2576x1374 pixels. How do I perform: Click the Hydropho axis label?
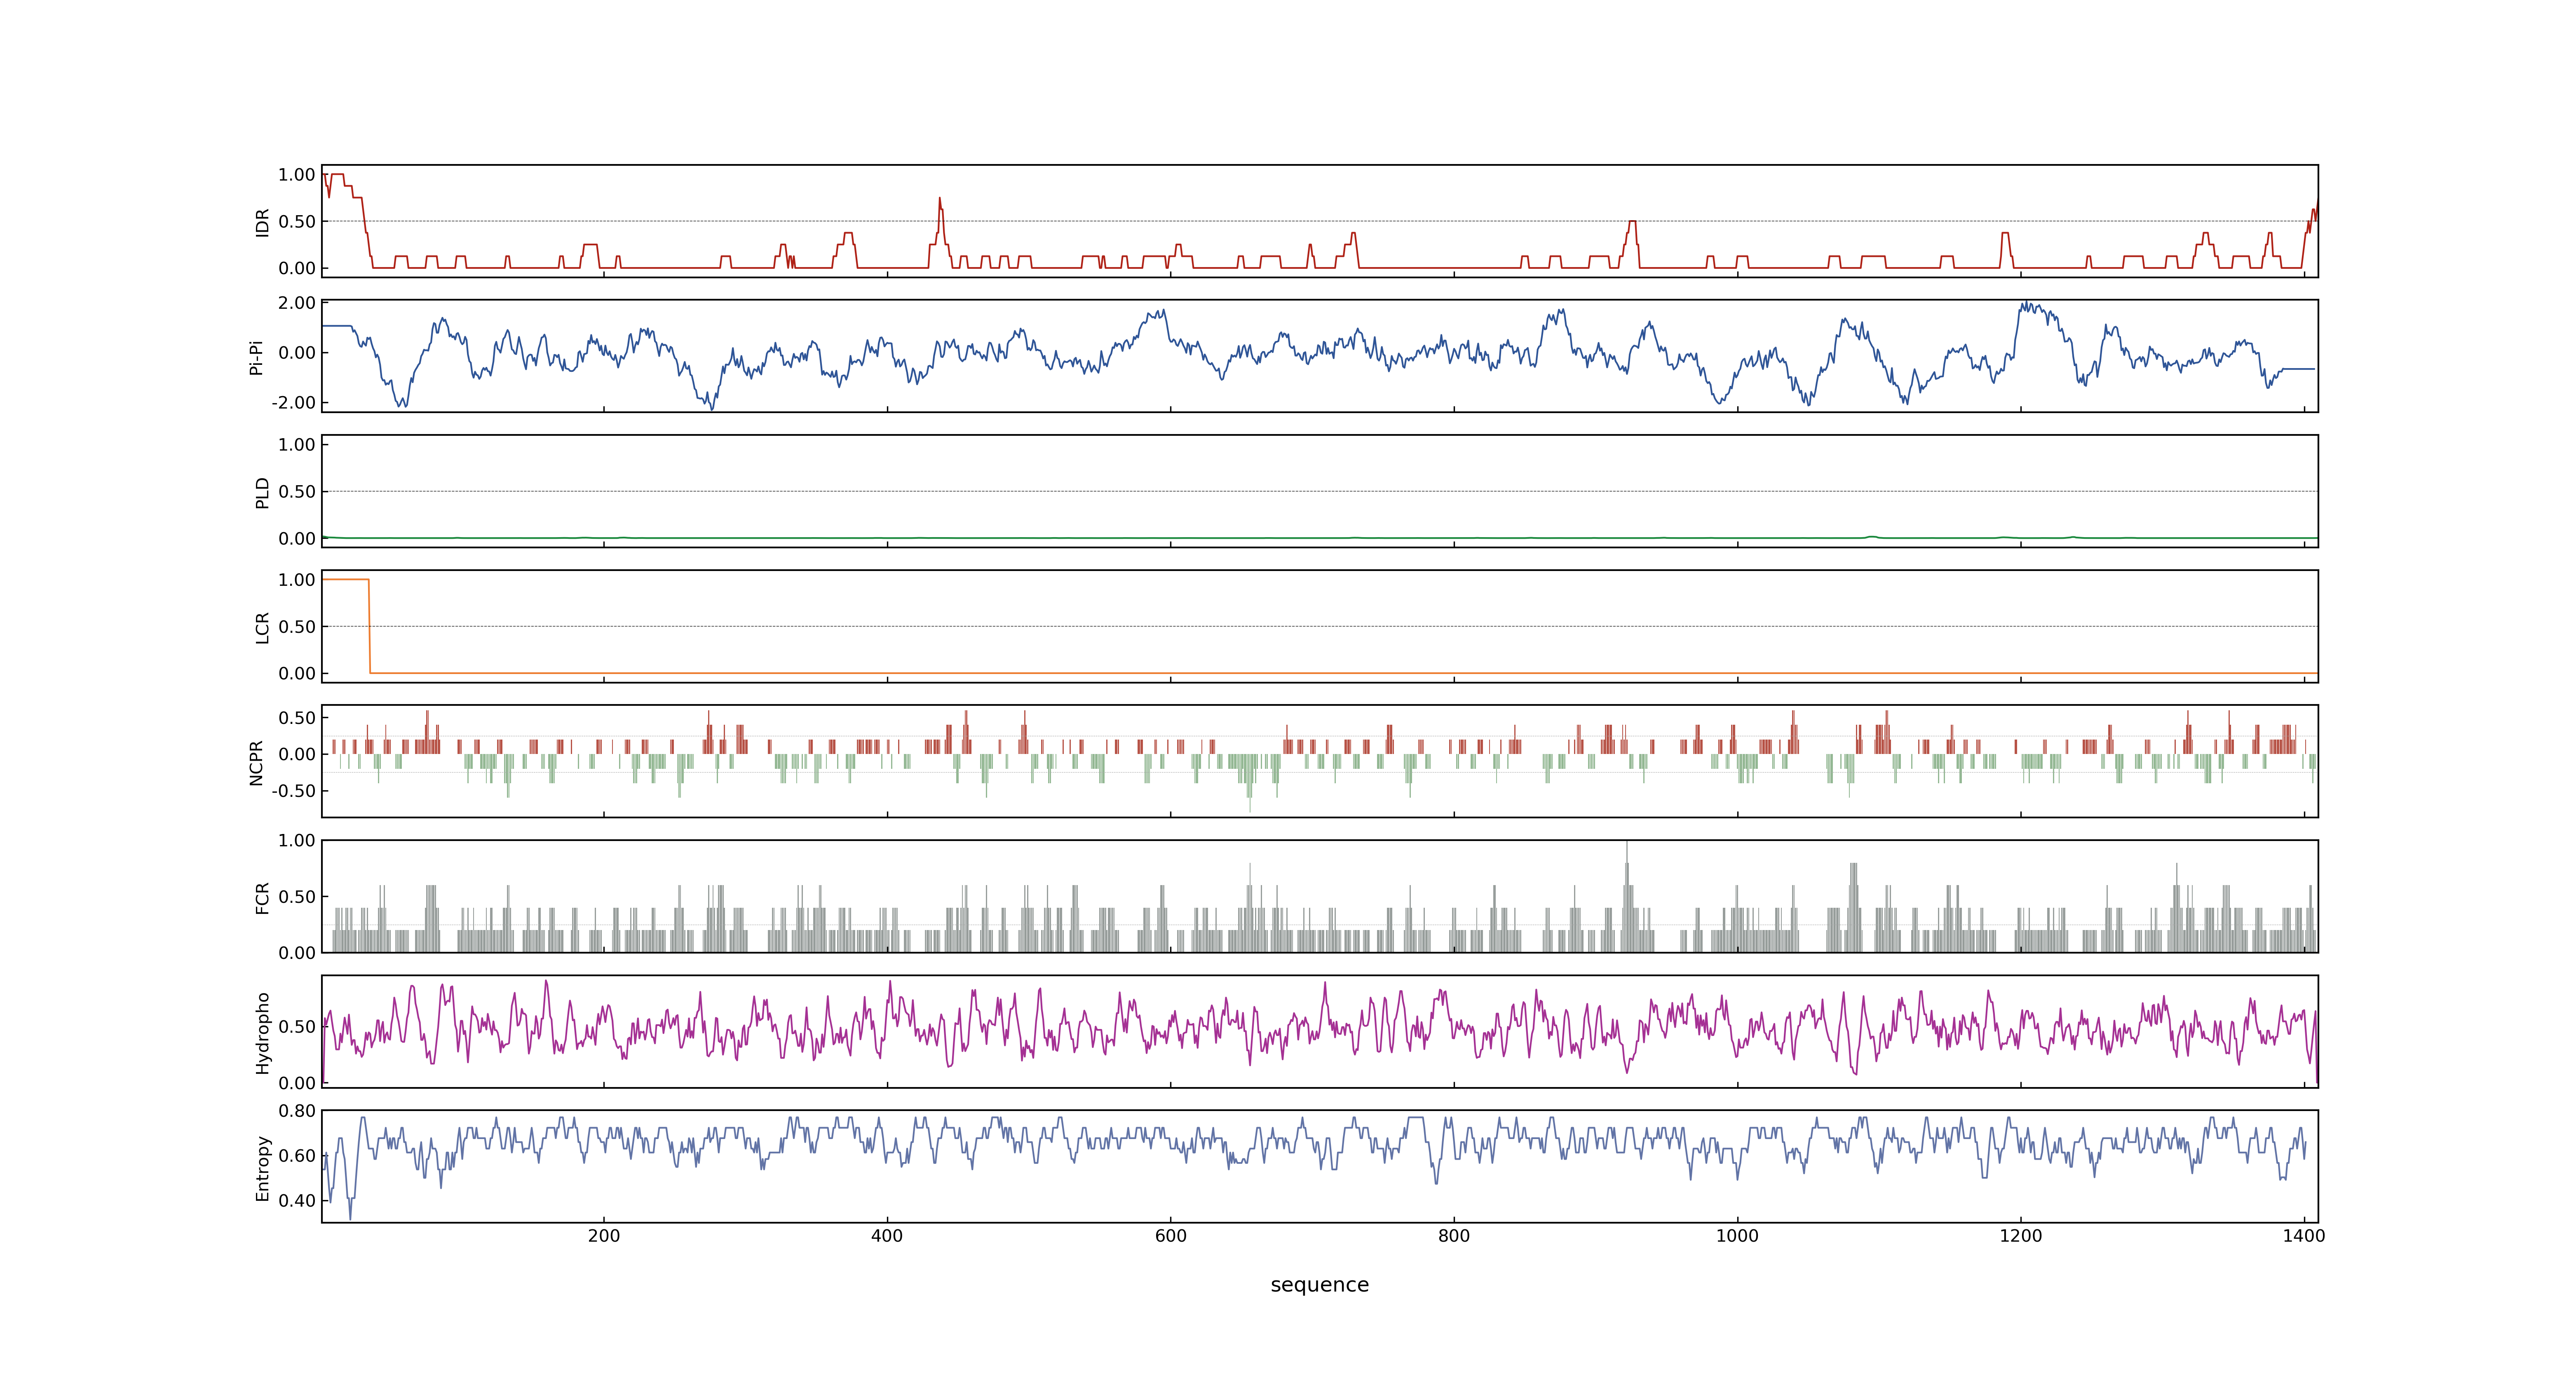point(262,1033)
